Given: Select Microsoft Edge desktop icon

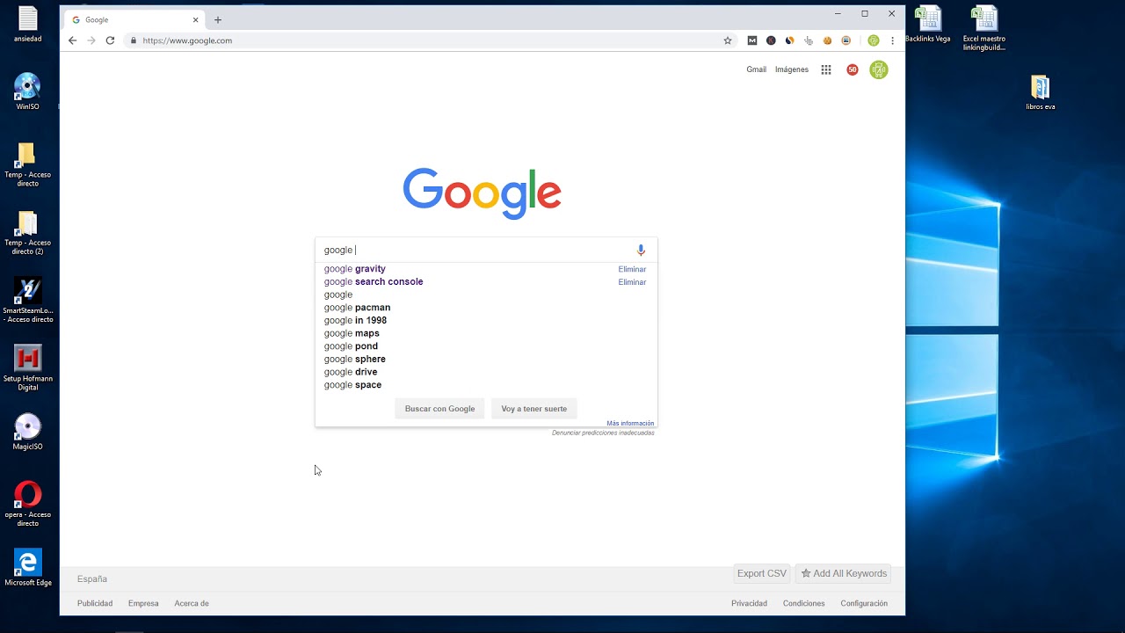Looking at the screenshot, I should click(x=28, y=568).
